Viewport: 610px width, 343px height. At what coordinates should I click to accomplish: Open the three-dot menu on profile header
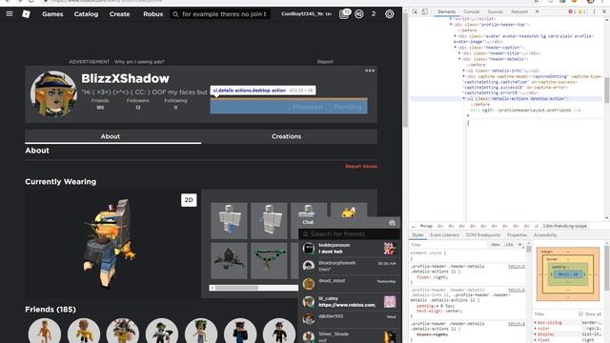coord(370,71)
